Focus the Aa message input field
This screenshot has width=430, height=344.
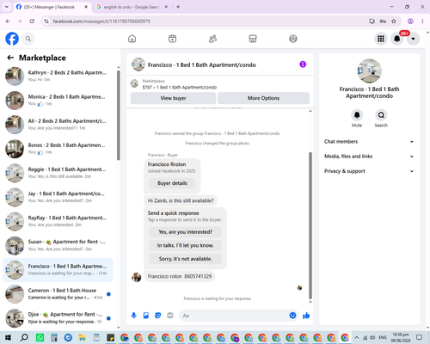click(x=235, y=316)
